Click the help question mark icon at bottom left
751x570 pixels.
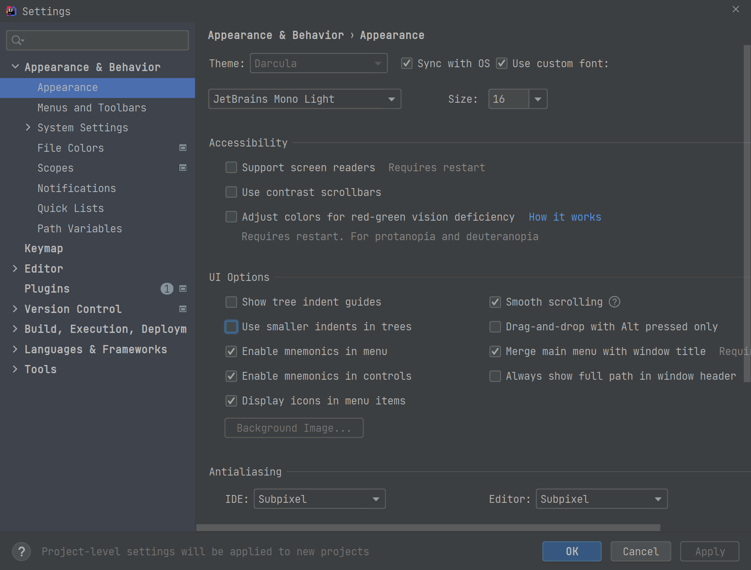click(x=21, y=551)
